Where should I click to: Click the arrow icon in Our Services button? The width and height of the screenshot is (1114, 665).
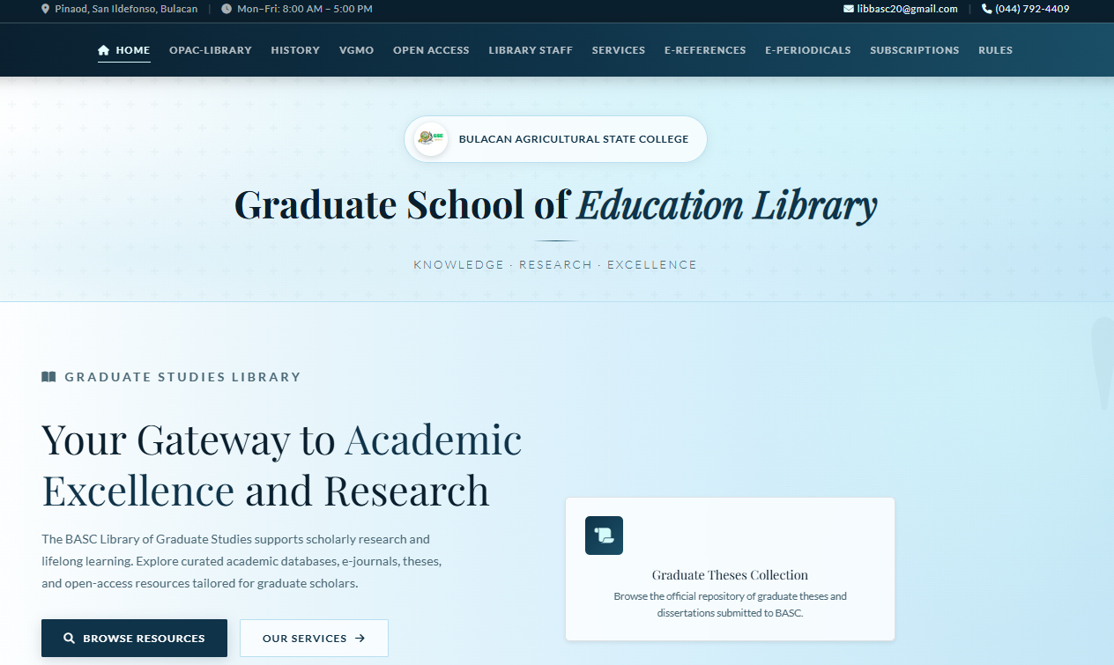coord(360,639)
